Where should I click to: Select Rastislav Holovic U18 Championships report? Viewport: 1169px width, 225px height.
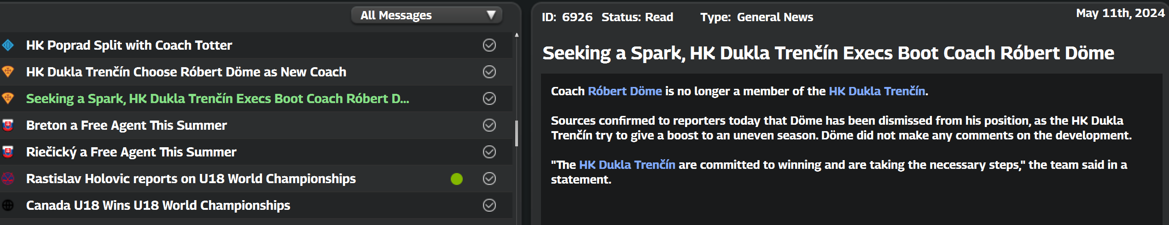[191, 179]
